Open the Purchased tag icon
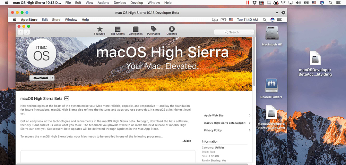346x165 pixels. (x=153, y=31)
